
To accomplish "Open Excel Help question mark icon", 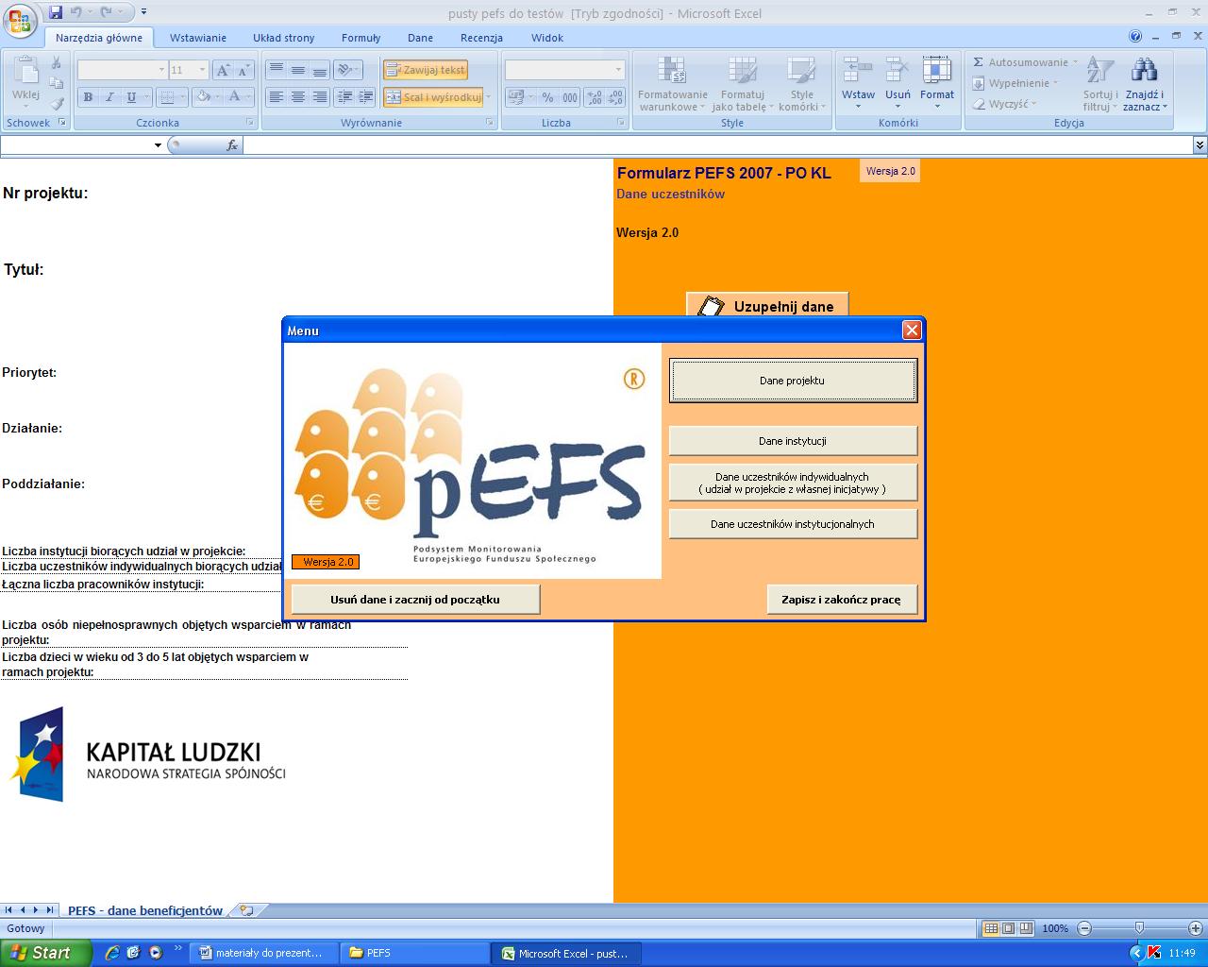I will coord(1135,37).
